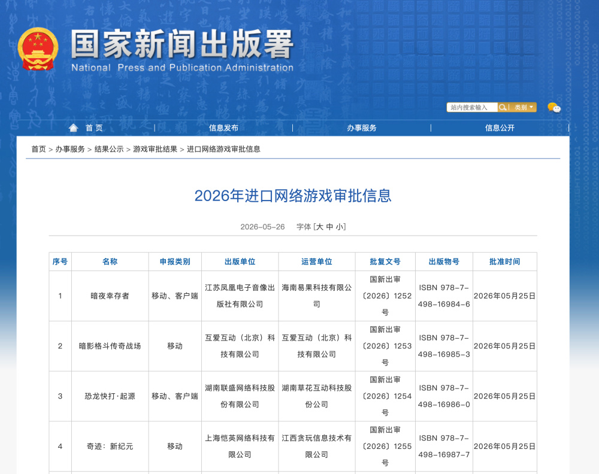Click the 国家新闻出版署 site title

(182, 44)
